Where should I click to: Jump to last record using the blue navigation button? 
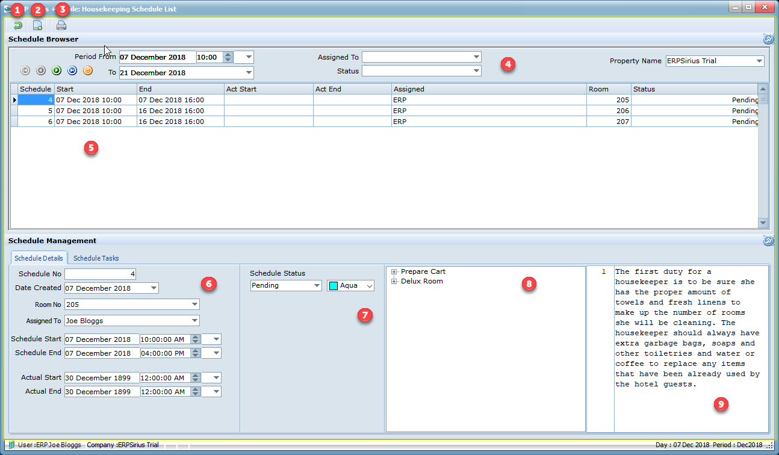[72, 70]
